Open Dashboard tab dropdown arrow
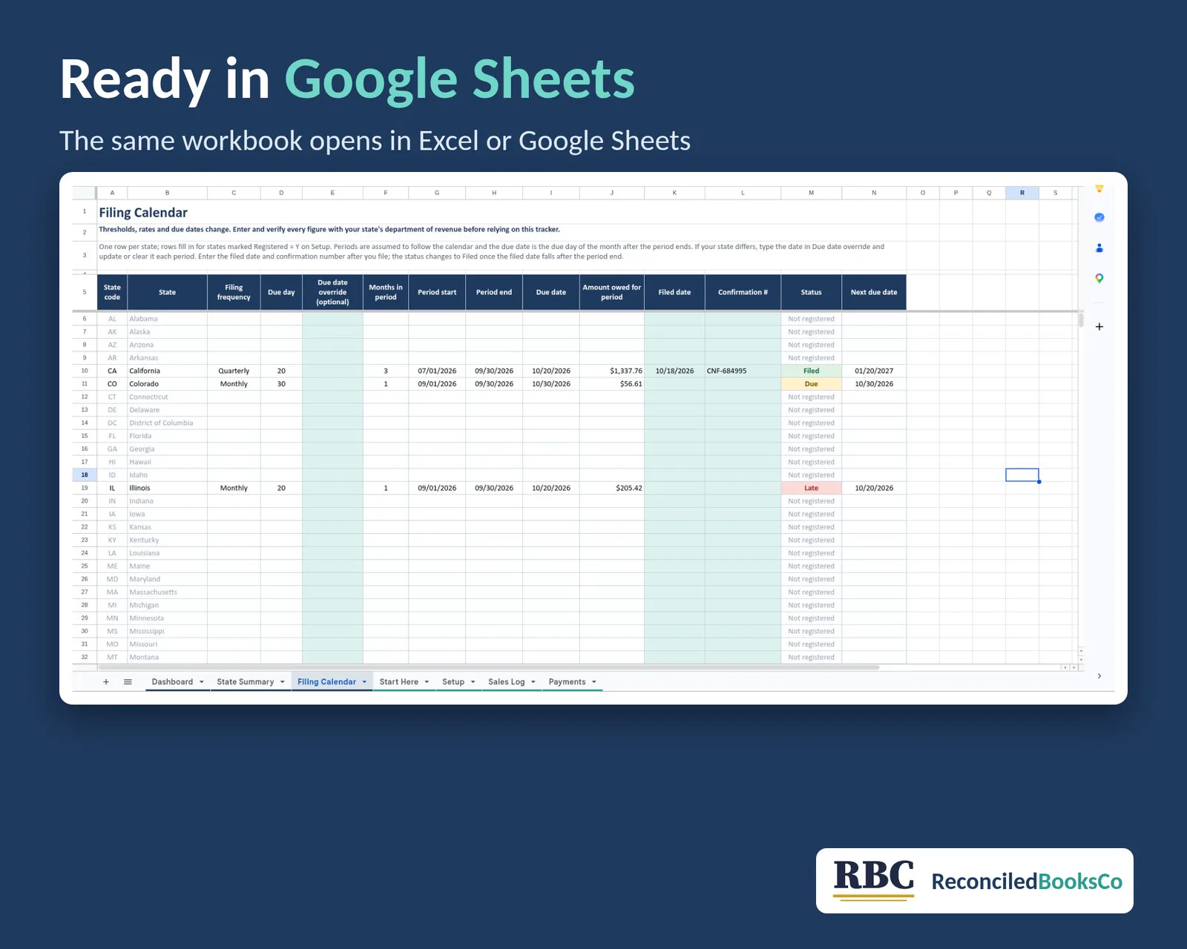Image resolution: width=1187 pixels, height=949 pixels. 201,682
